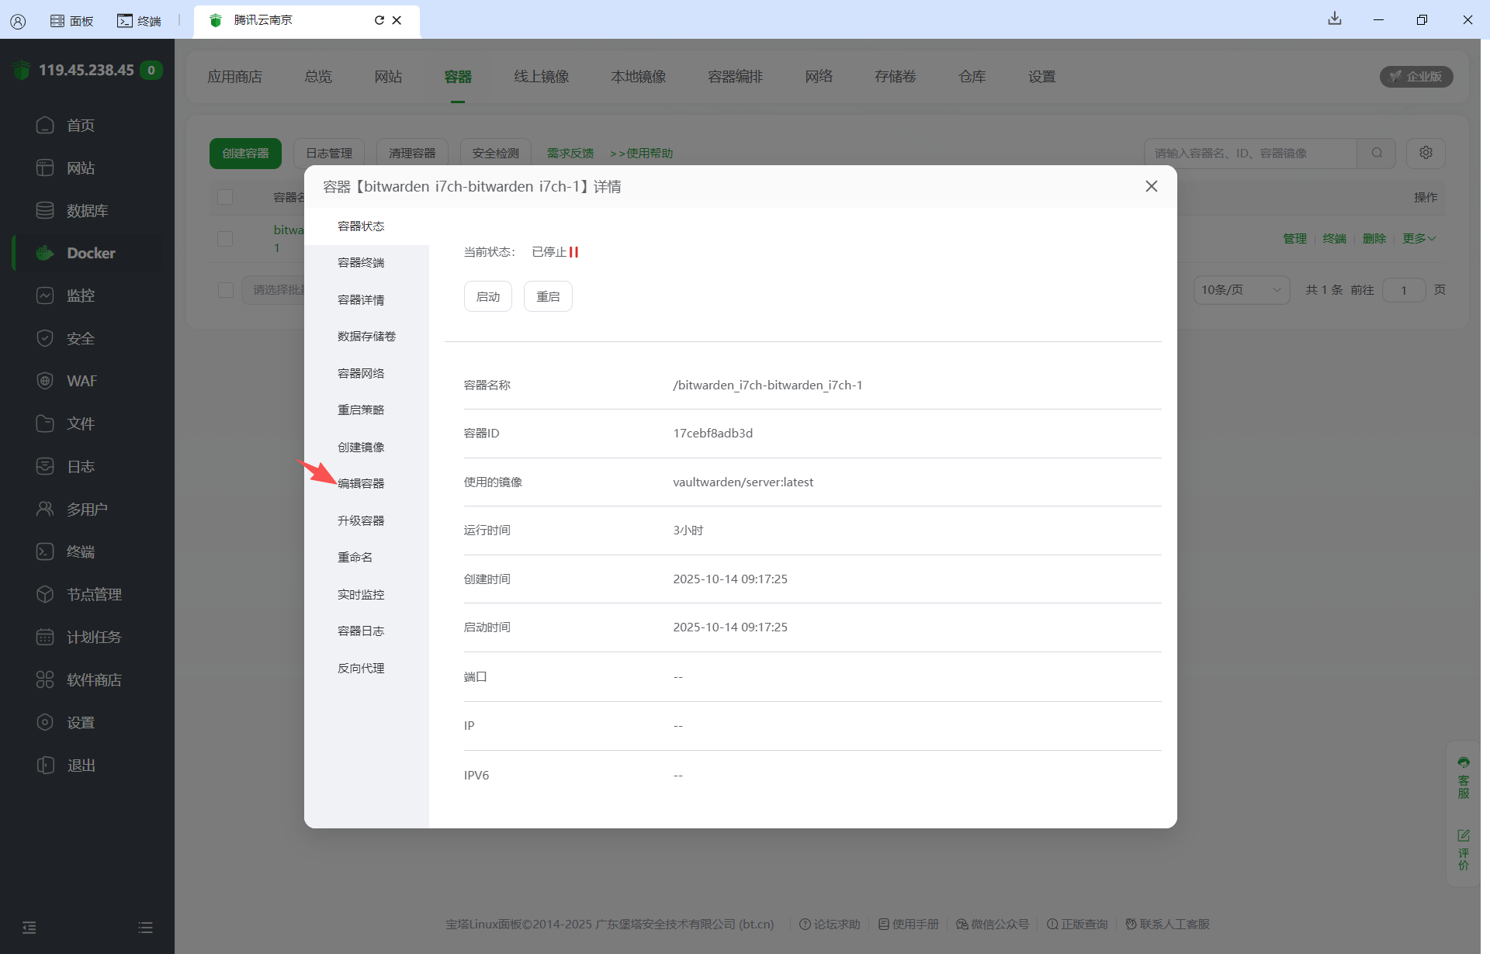Check the bitwarden container row checkbox
Viewport: 1490px width, 954px height.
coord(225,238)
